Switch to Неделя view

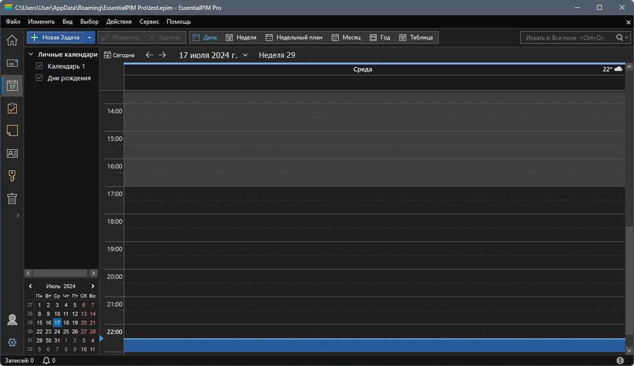241,37
